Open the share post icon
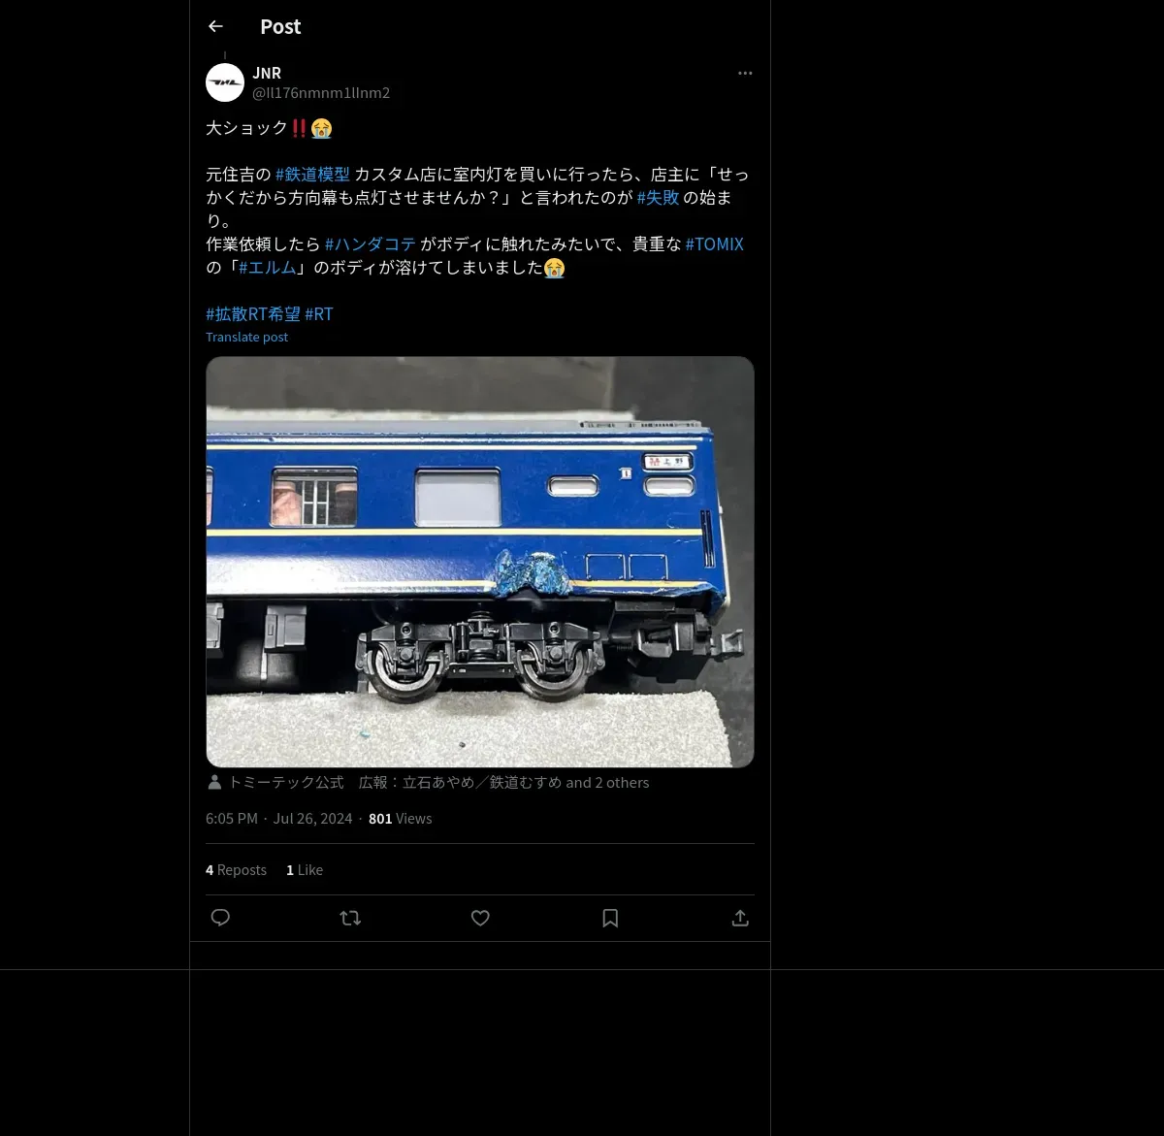The width and height of the screenshot is (1164, 1136). click(x=740, y=918)
